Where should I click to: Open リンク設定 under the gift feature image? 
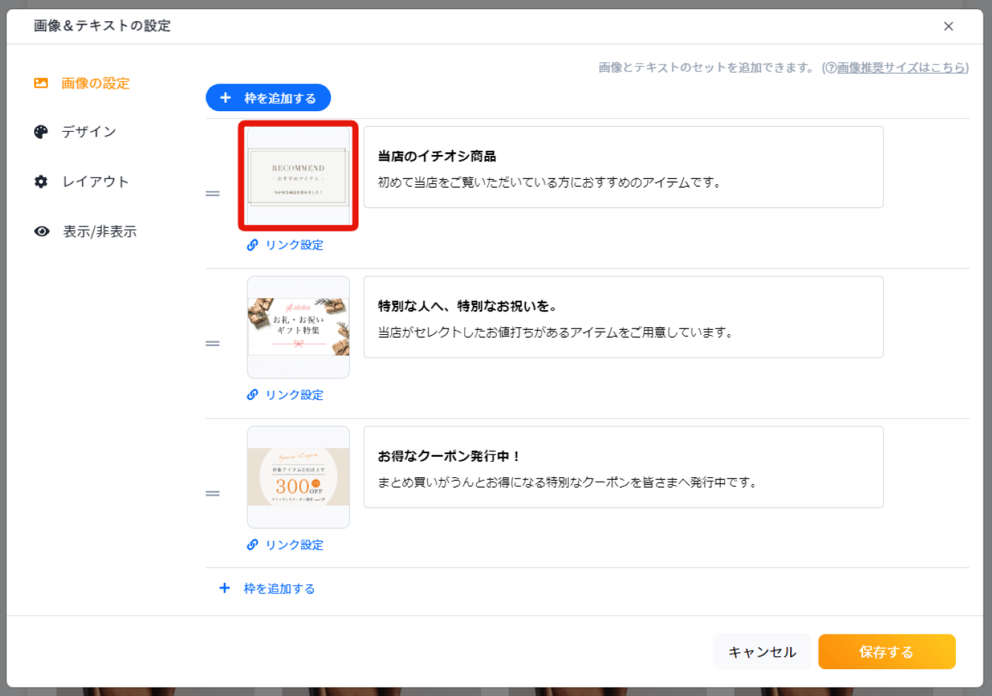pos(285,395)
